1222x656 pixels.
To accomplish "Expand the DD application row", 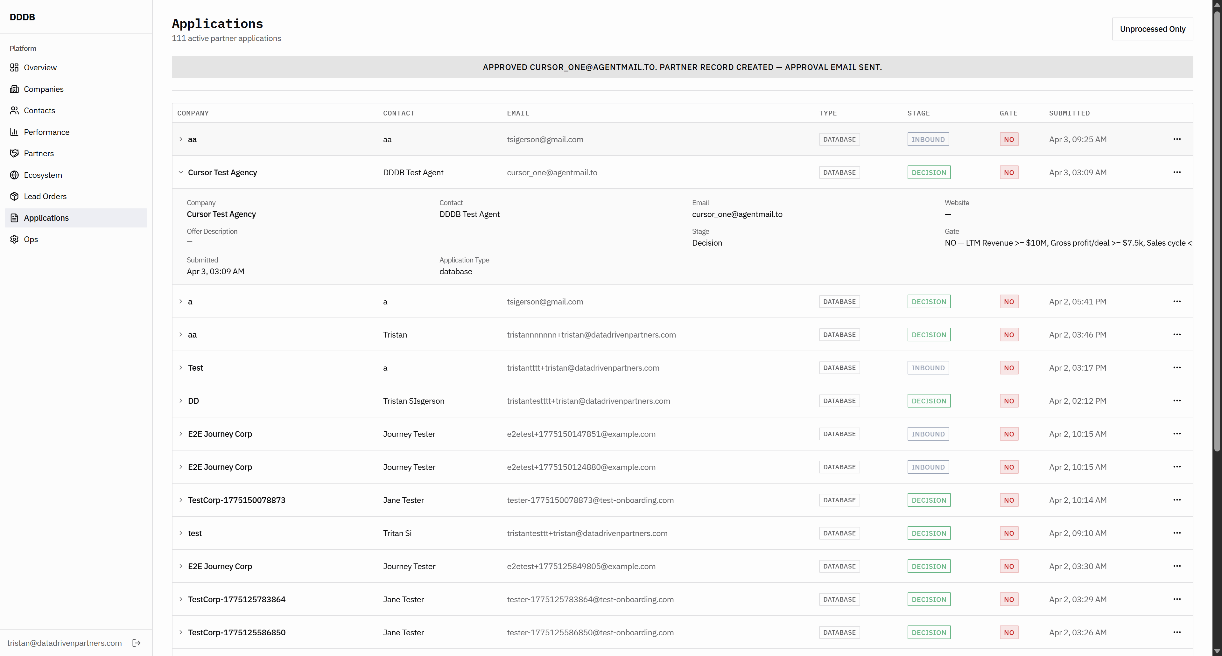I will coord(181,401).
